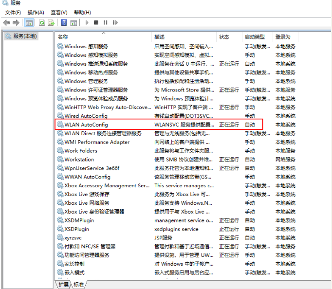Click the description 'JSP服务'
Viewport: 332px width, 289px height.
click(163, 237)
